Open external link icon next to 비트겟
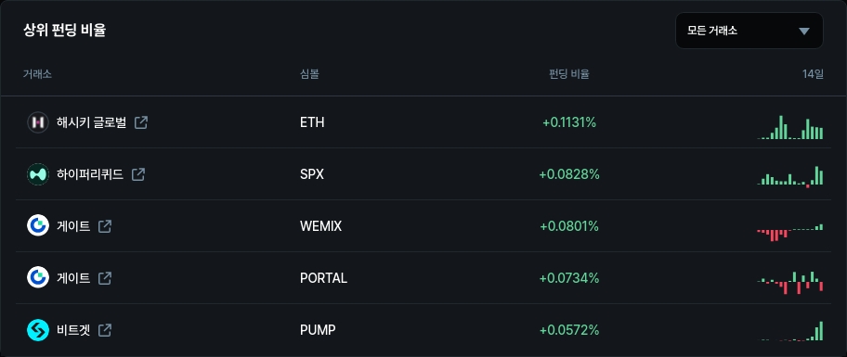The image size is (847, 357). click(105, 329)
